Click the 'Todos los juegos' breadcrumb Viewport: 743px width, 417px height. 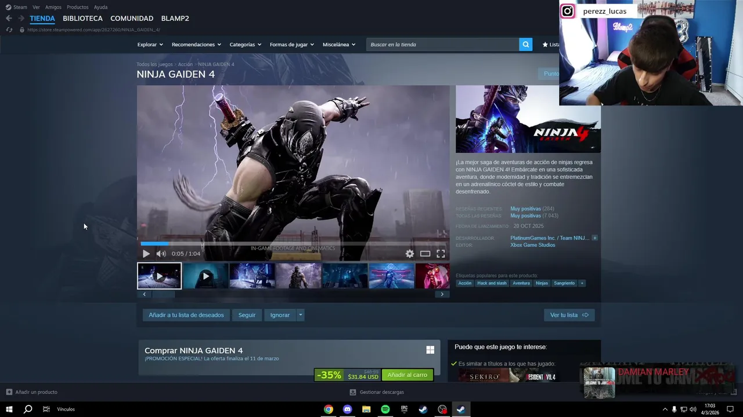pyautogui.click(x=154, y=64)
